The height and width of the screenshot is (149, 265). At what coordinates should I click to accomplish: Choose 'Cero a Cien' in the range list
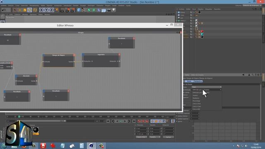197,106
